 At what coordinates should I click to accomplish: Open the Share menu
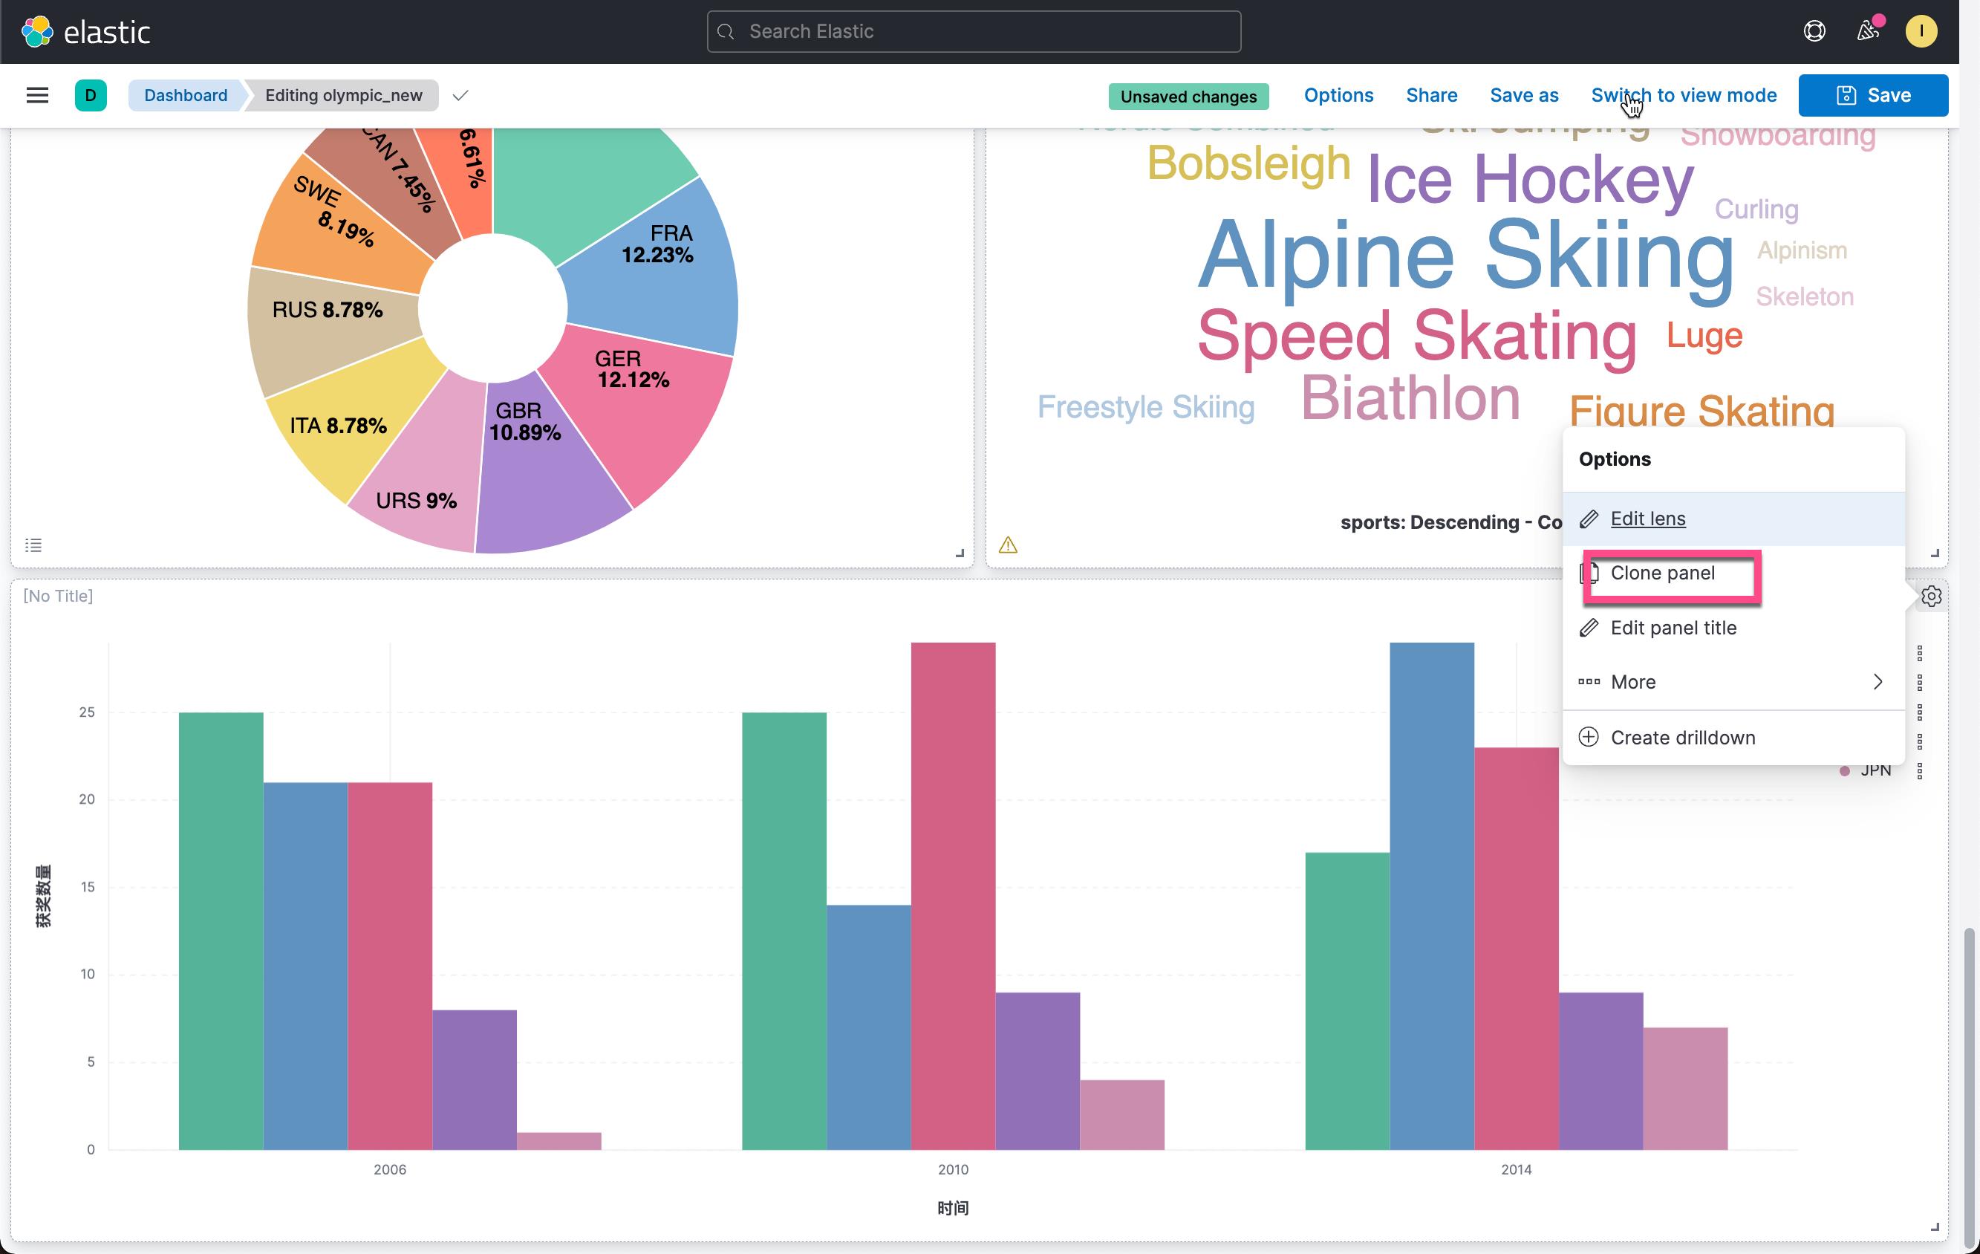[x=1432, y=95]
